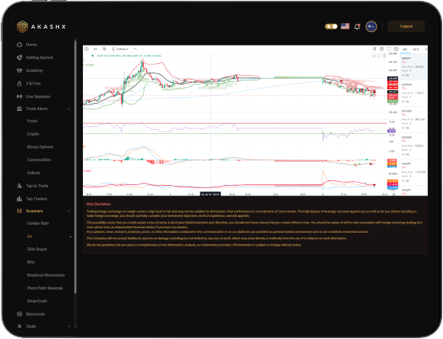
Task: Select the M5 timeframe tab
Action: (405, 49)
